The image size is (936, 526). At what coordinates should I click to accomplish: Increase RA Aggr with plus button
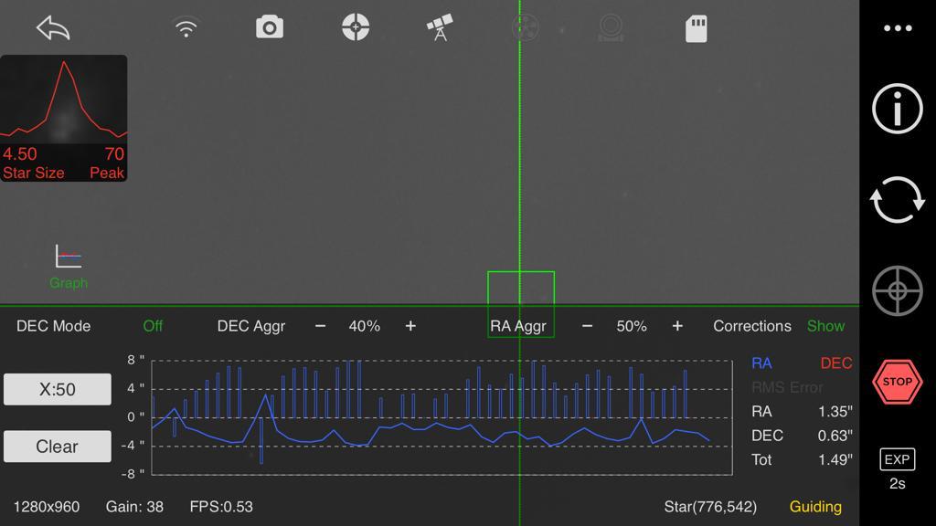[677, 326]
